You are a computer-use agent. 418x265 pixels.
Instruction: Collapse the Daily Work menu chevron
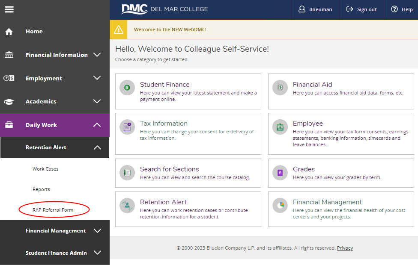(x=97, y=125)
